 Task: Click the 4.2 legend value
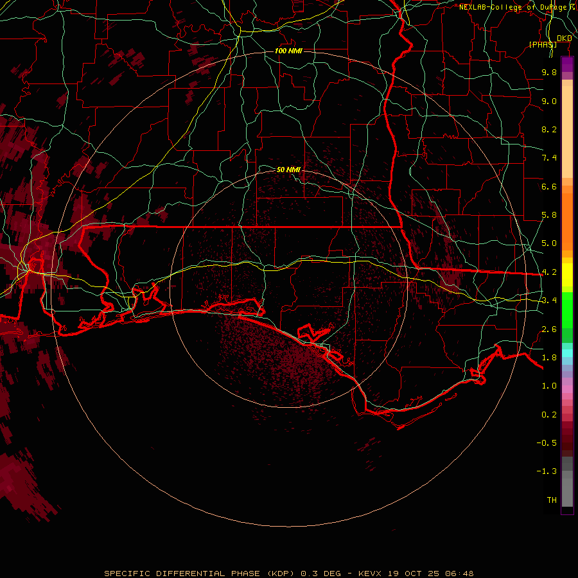(549, 272)
